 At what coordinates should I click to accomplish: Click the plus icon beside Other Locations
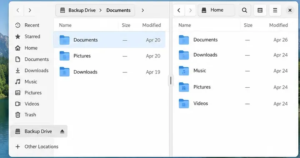click(17, 146)
